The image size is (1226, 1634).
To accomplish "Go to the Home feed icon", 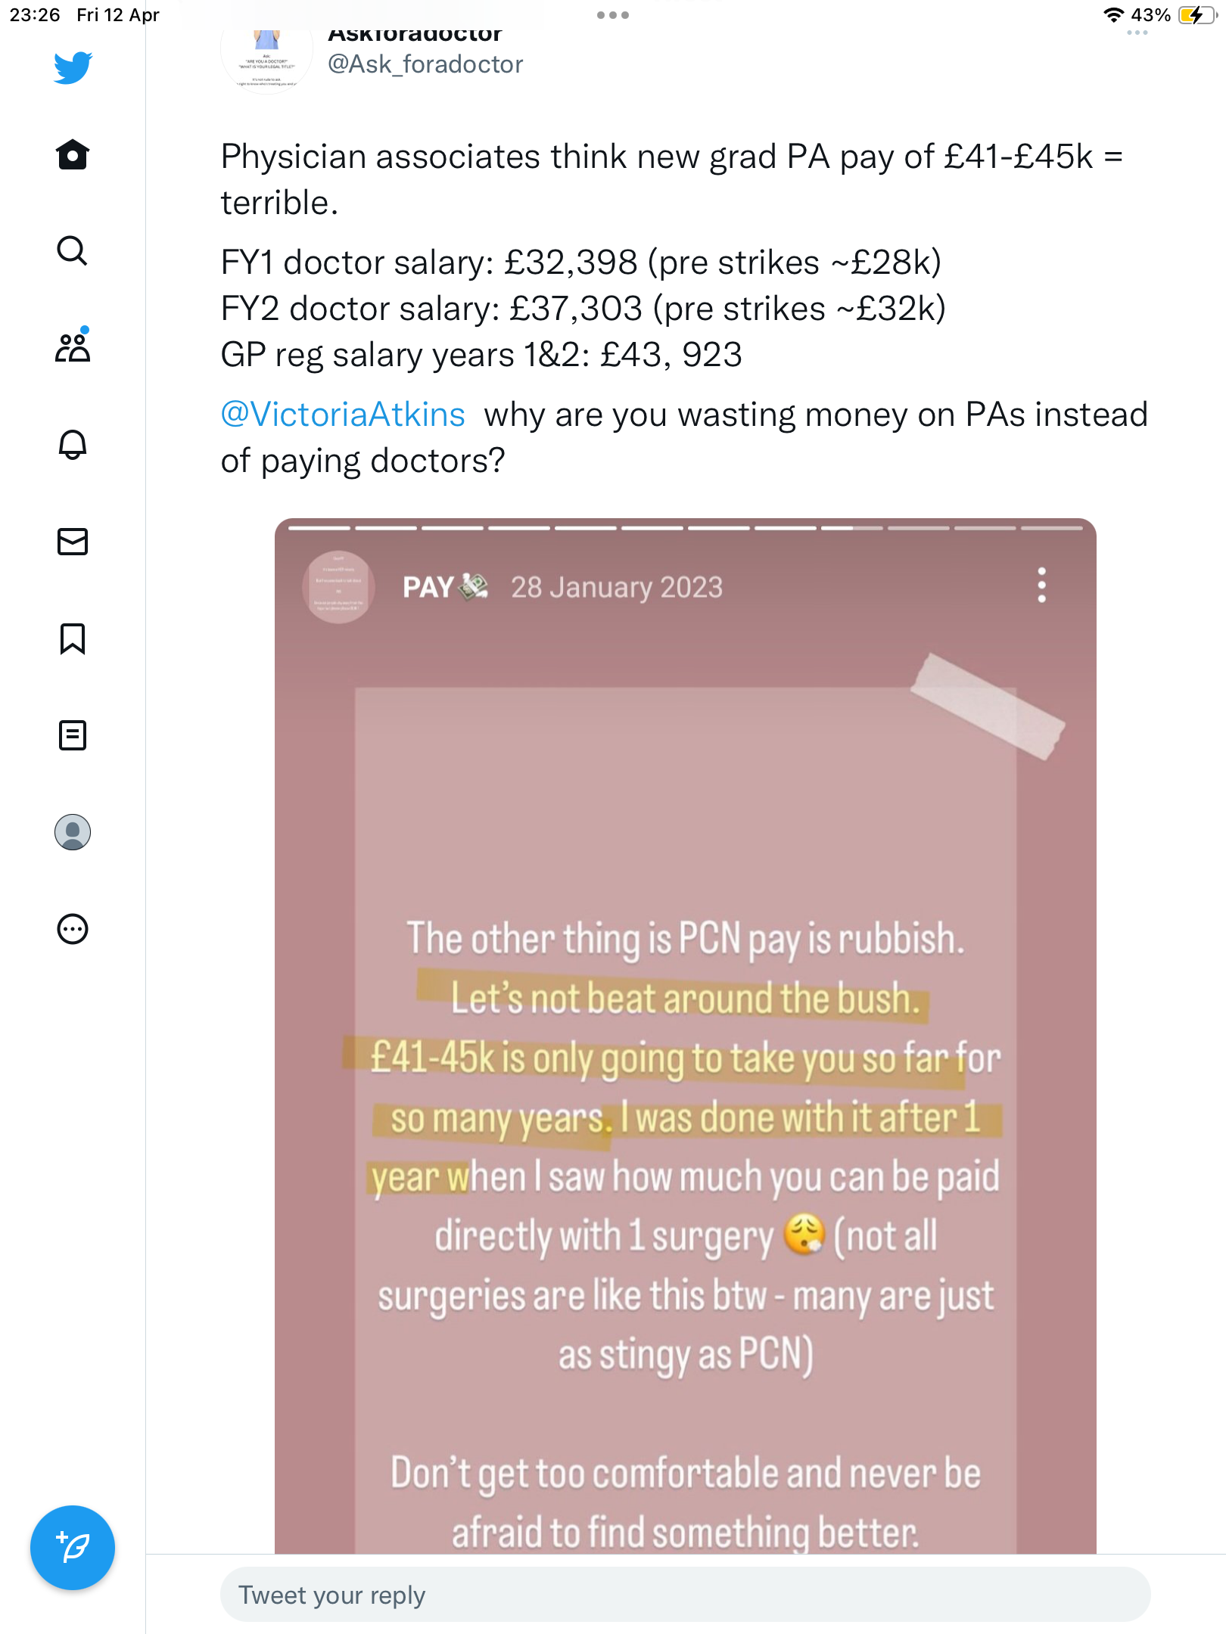I will click(73, 155).
